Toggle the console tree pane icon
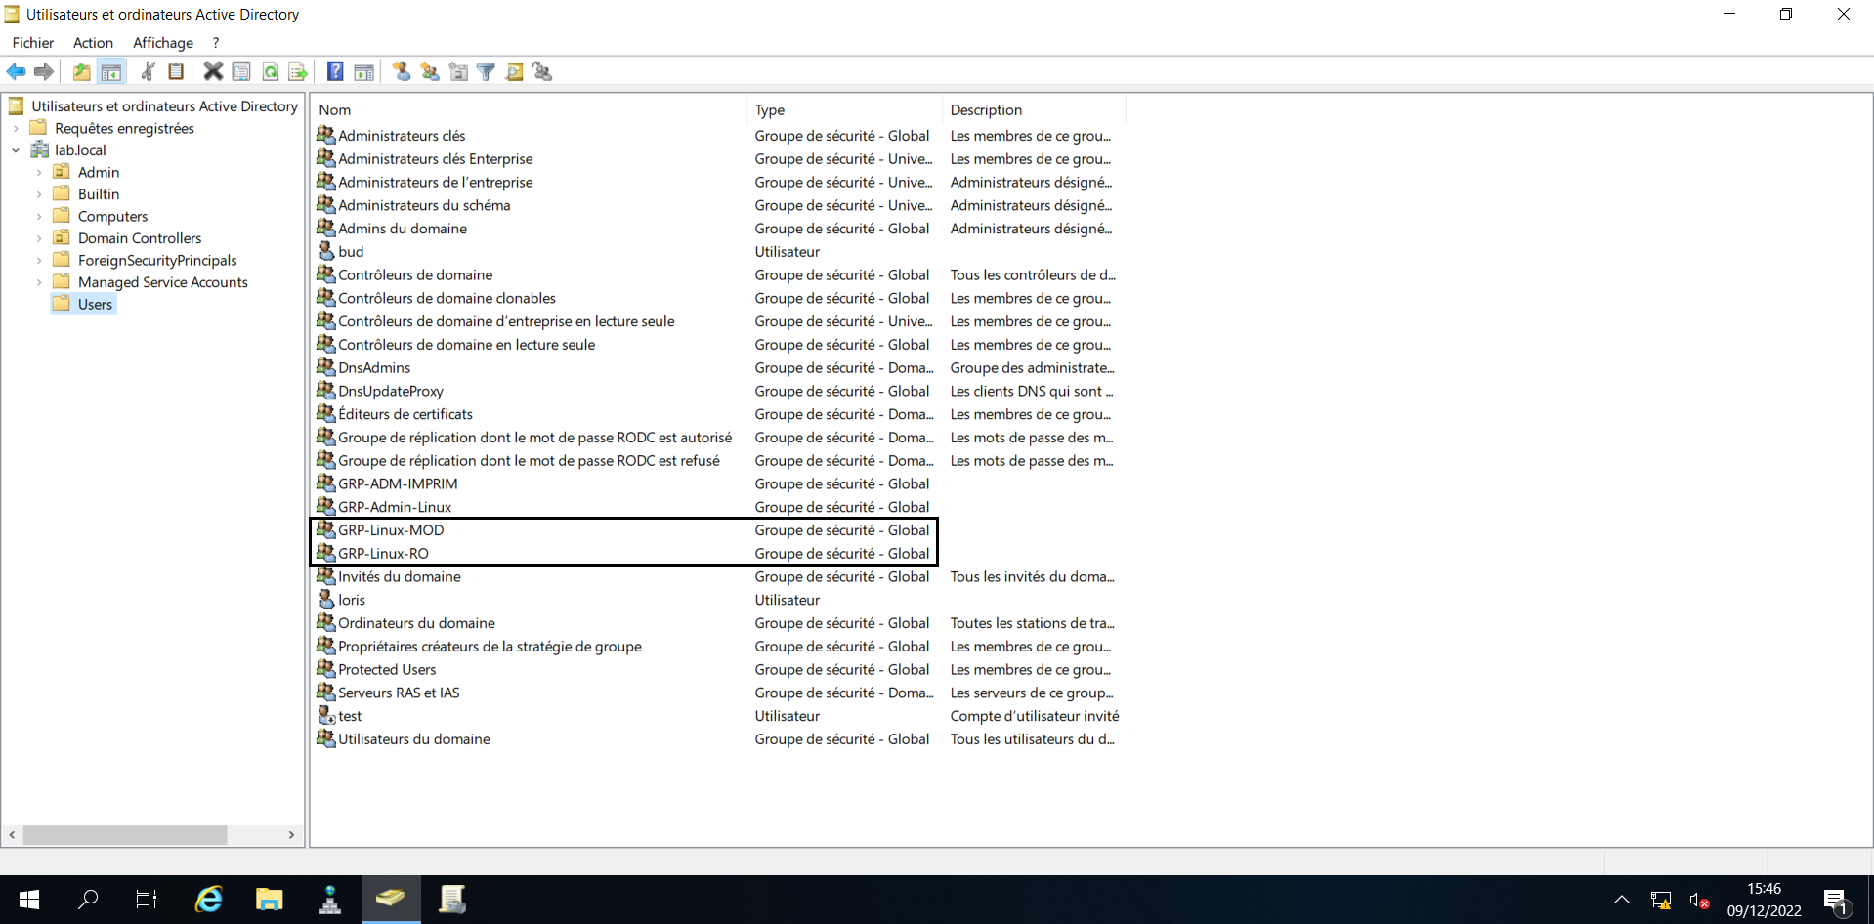This screenshot has height=924, width=1874. 111,71
